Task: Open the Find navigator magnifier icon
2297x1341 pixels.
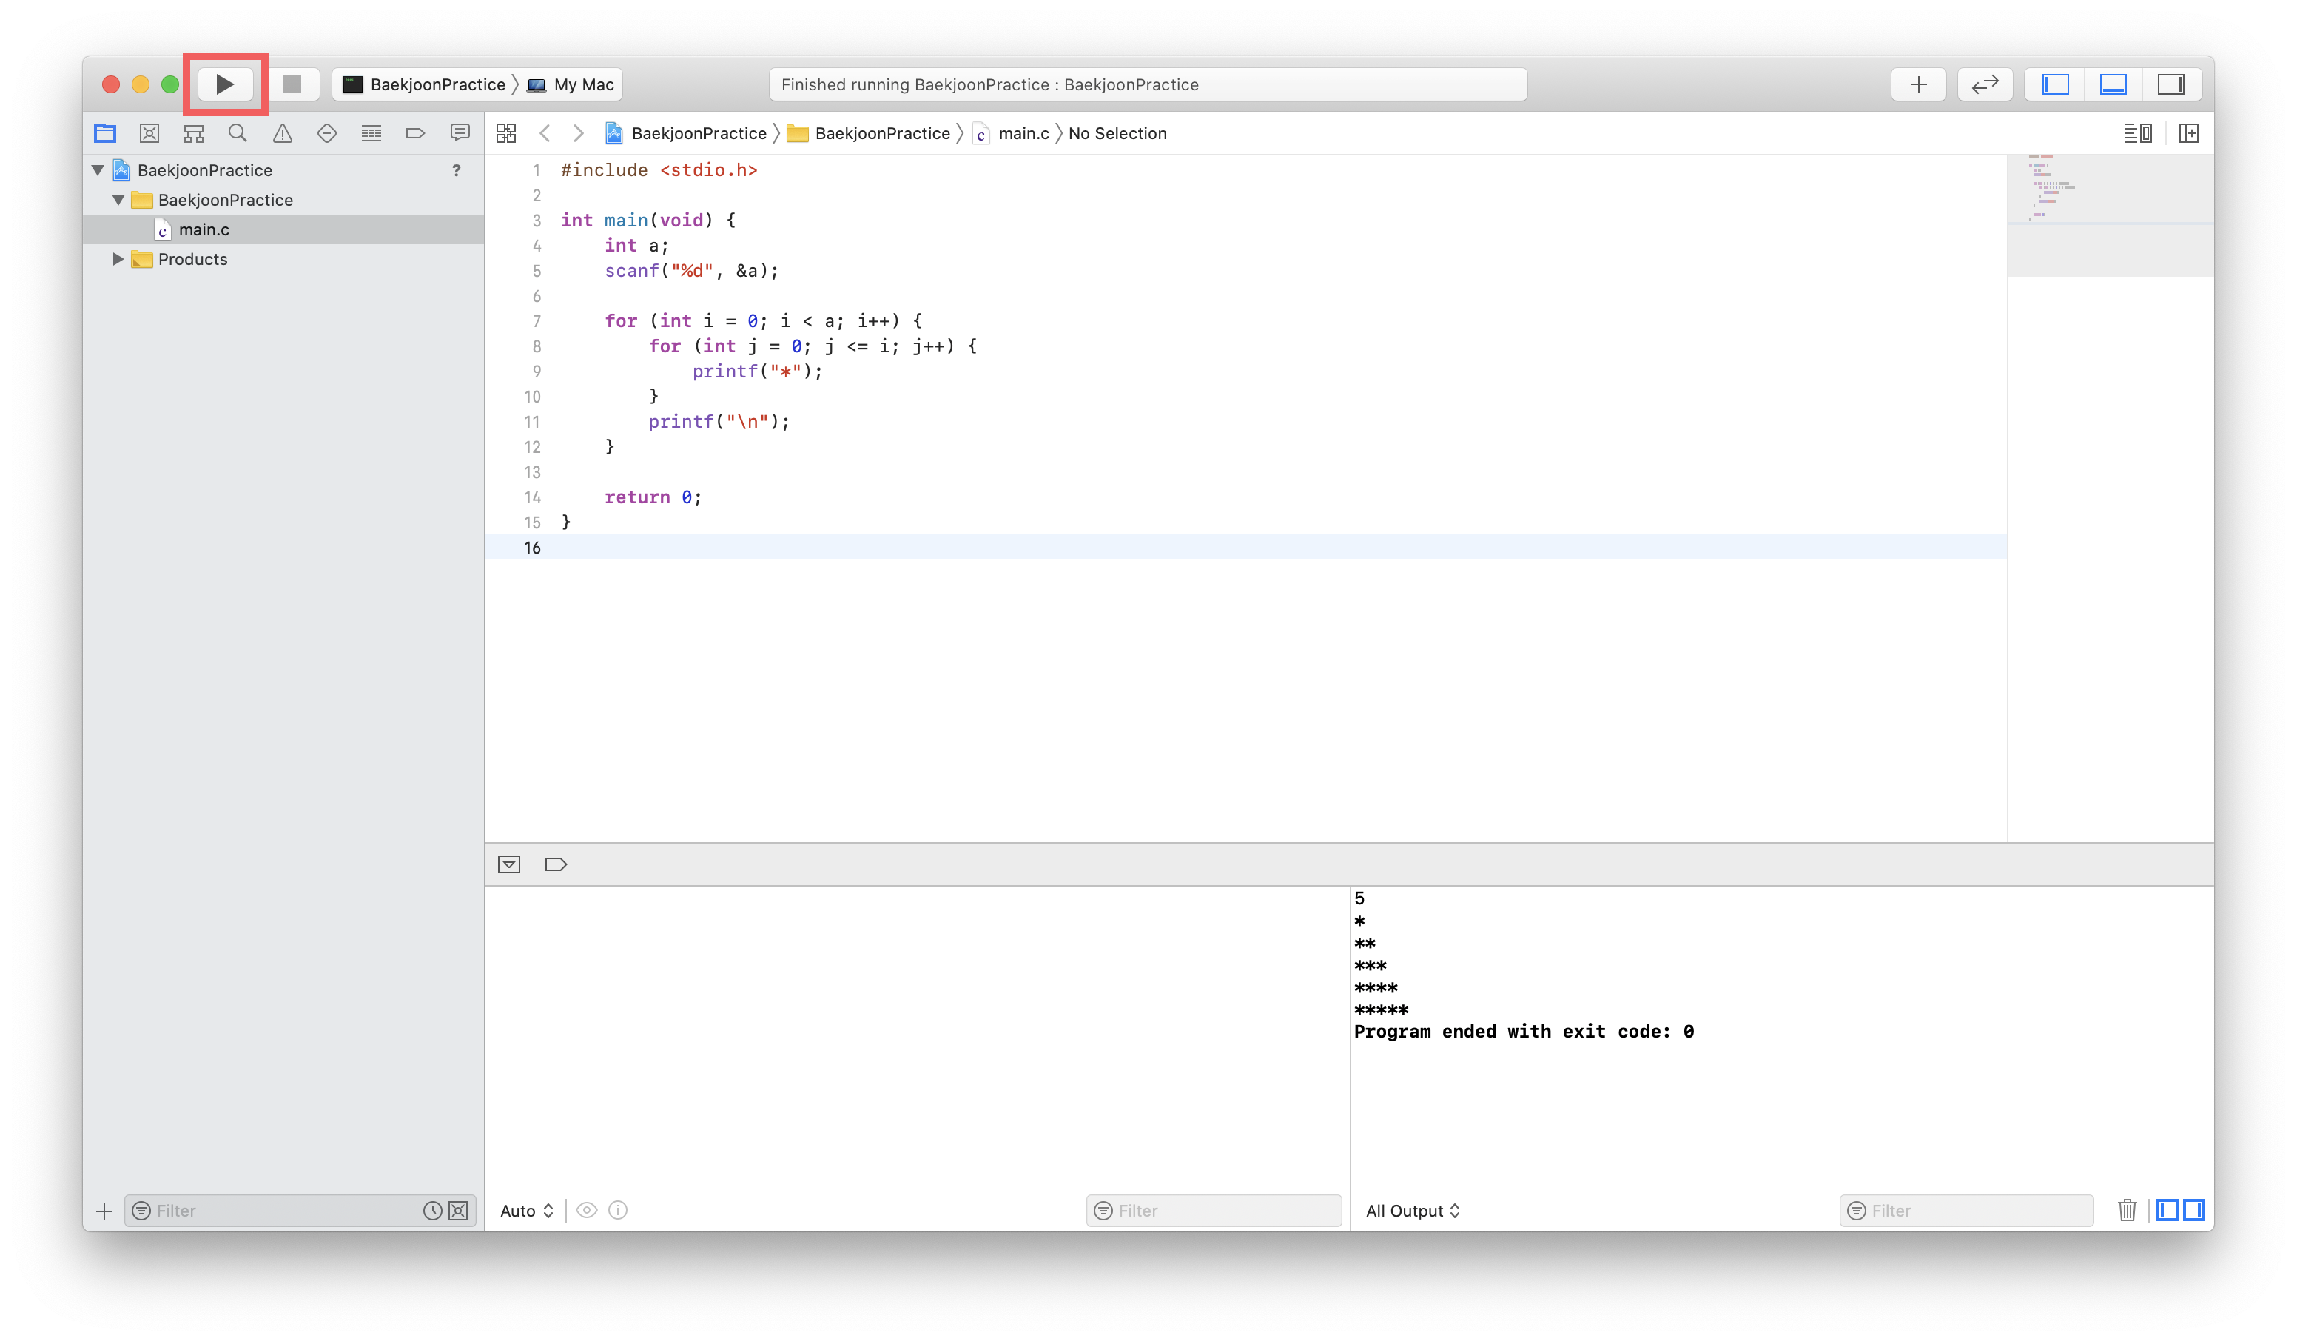Action: 238,134
